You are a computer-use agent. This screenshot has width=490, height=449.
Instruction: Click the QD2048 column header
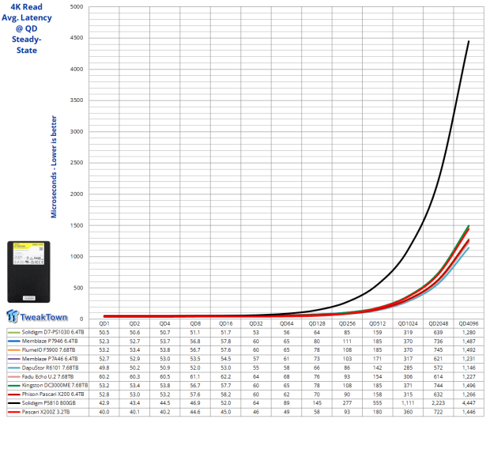pos(439,323)
